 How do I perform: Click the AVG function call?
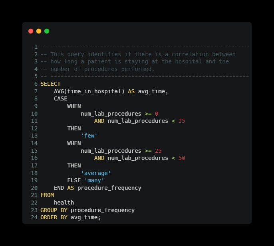pos(59,92)
